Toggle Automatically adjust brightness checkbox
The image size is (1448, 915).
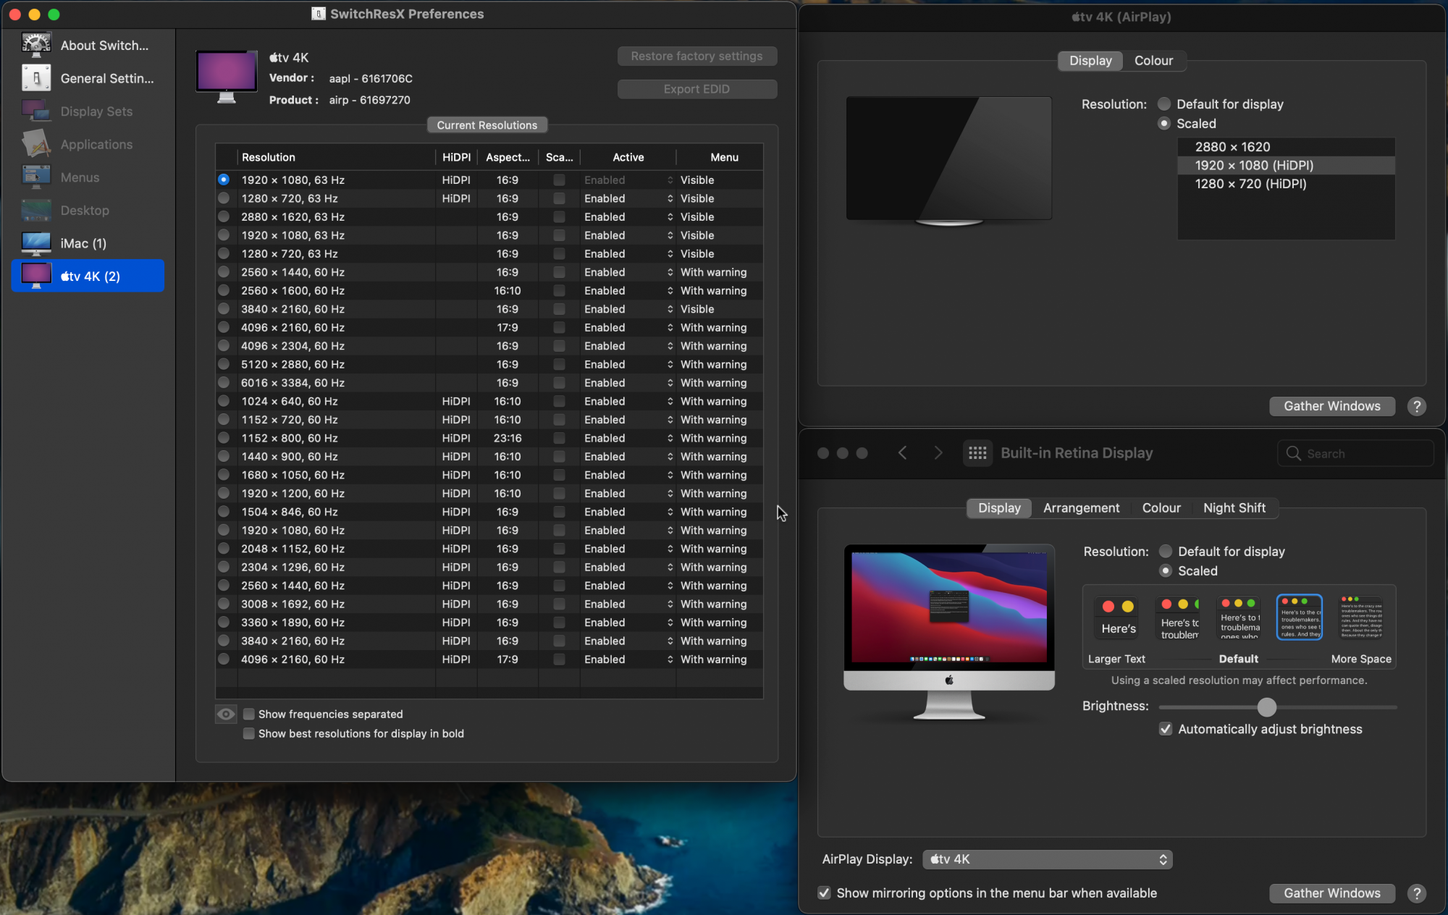pos(1166,729)
